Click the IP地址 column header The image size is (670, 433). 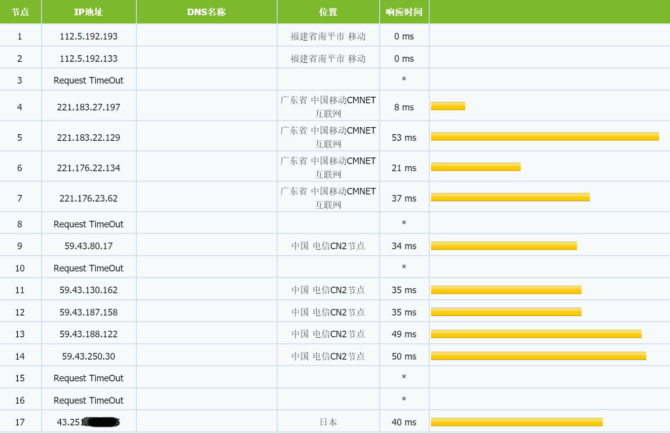click(89, 12)
